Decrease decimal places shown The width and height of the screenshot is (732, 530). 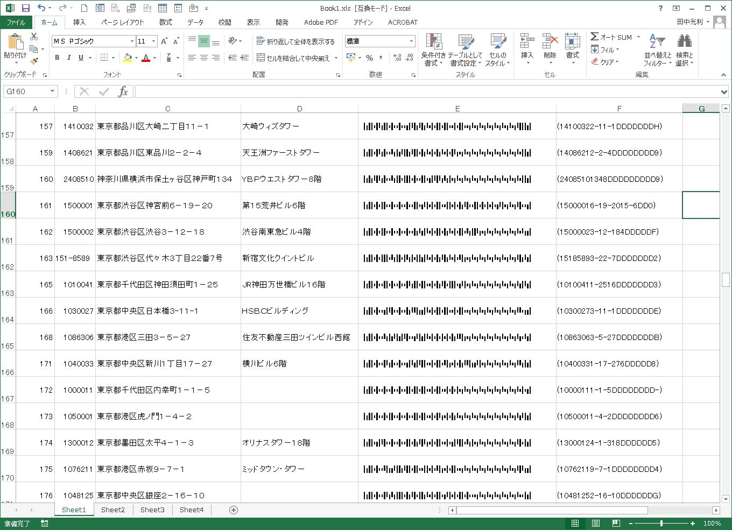point(409,58)
